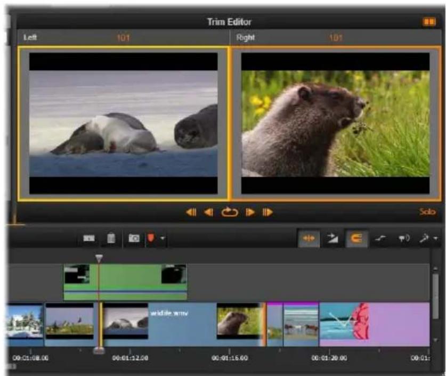Trim forward multiple frames button
The height and width of the screenshot is (376, 446).
tap(267, 212)
